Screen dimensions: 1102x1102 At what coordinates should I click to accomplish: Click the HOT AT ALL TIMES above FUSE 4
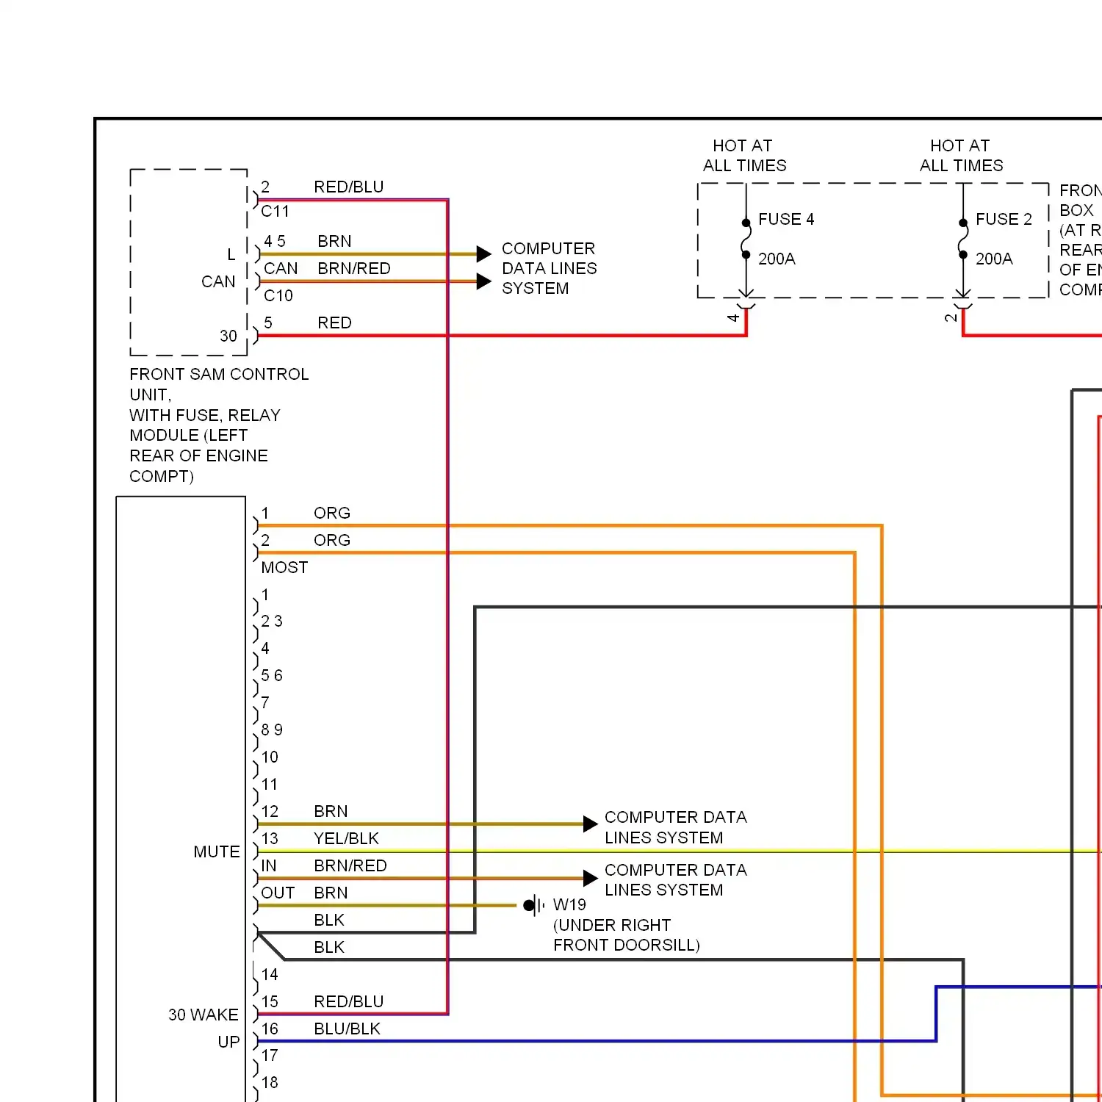click(x=744, y=155)
